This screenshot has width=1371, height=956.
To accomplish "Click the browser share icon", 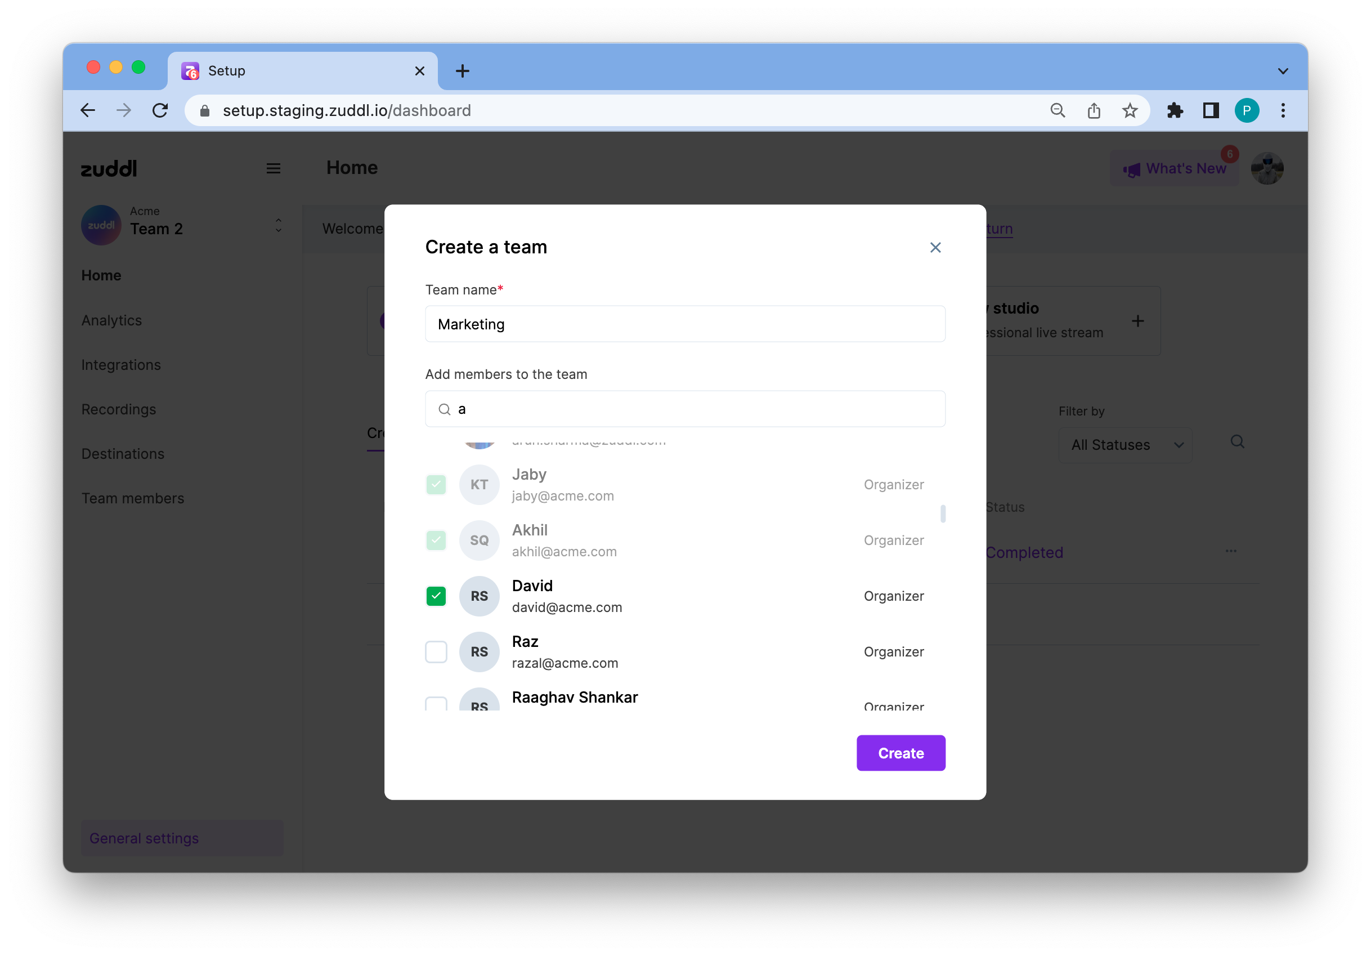I will (x=1094, y=110).
